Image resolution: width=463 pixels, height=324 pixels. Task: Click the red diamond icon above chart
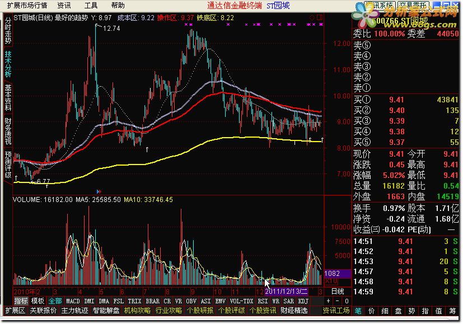[x=312, y=18]
